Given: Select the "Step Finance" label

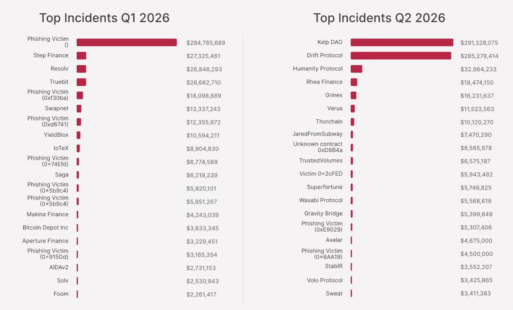Looking at the screenshot, I should click(x=51, y=55).
